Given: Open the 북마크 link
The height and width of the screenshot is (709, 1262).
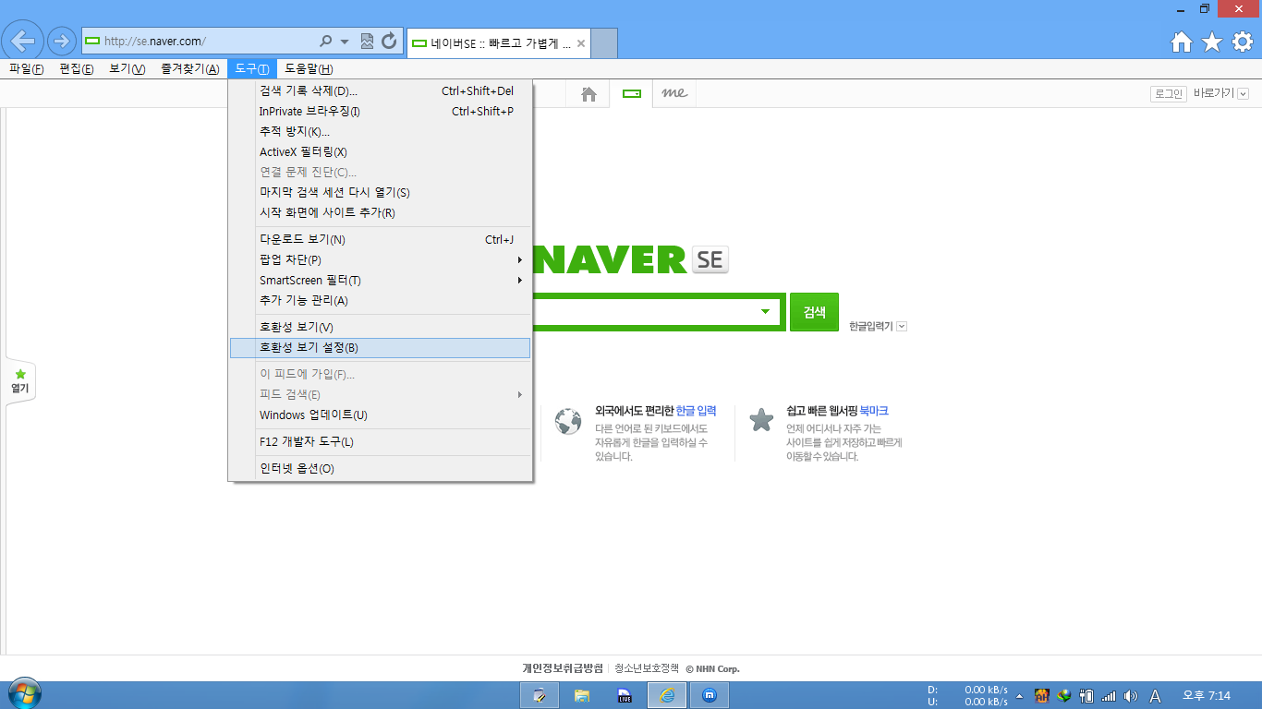Looking at the screenshot, I should [x=874, y=411].
